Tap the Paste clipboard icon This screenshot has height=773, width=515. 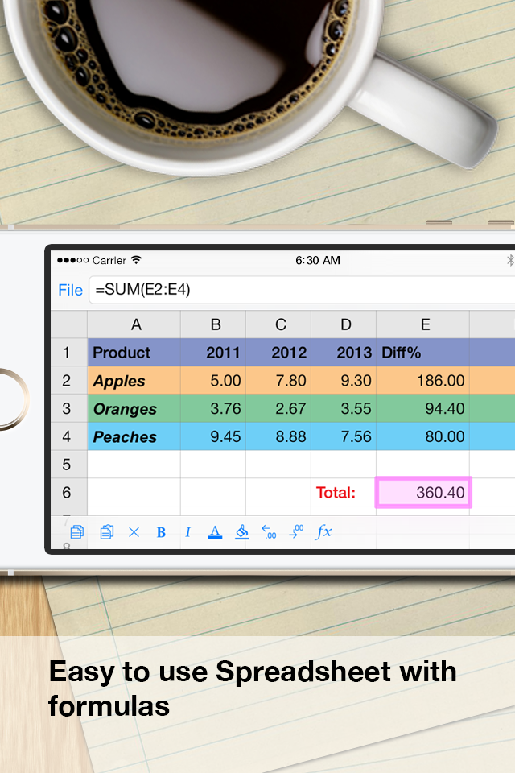click(106, 532)
